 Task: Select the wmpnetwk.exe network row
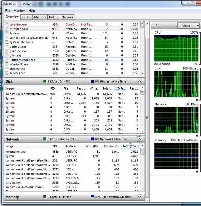[x=72, y=152]
